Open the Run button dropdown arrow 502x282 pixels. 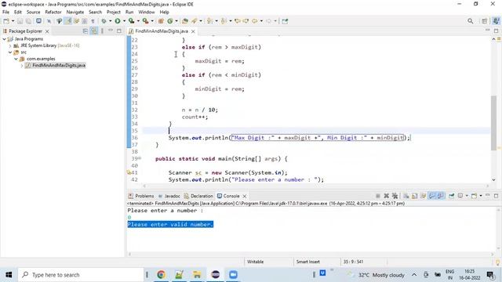click(x=124, y=21)
